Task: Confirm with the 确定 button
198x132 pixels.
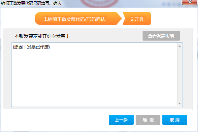Action: coord(148,120)
